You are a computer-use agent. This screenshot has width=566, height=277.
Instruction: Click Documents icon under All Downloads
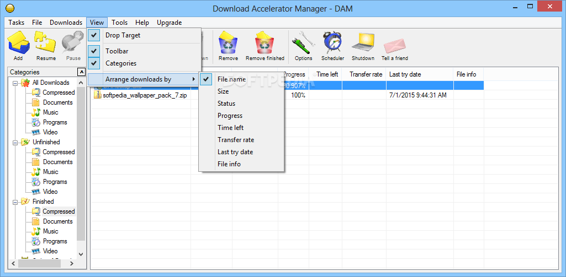[x=36, y=102]
